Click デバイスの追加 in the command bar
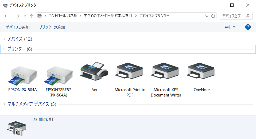The height and width of the screenshot is (139, 256). point(18,27)
